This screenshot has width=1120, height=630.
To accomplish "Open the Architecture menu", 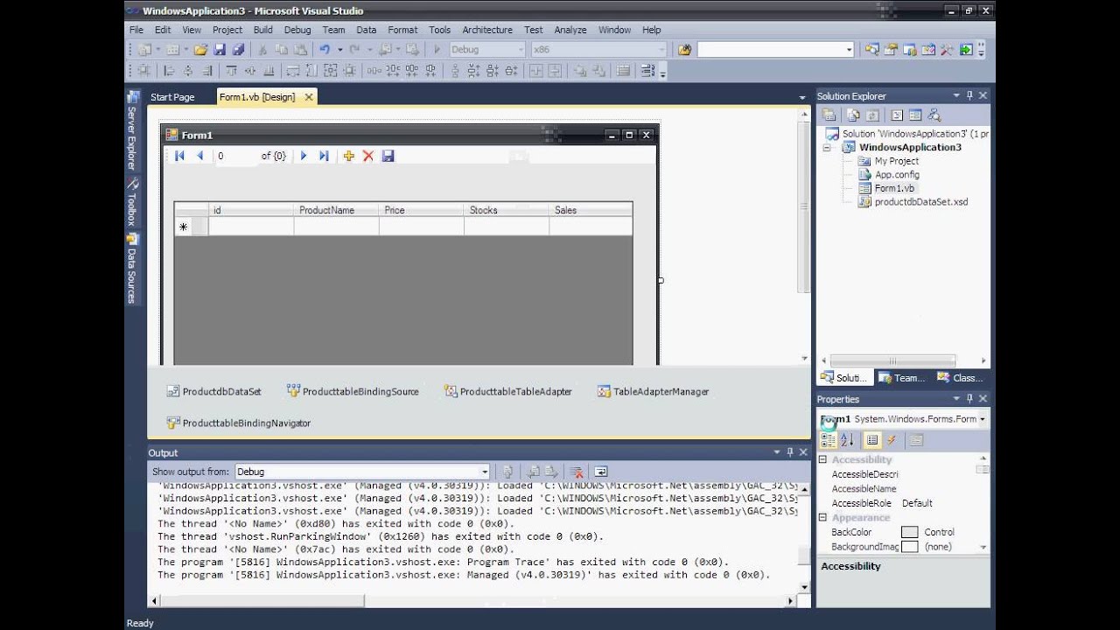I will coord(487,30).
